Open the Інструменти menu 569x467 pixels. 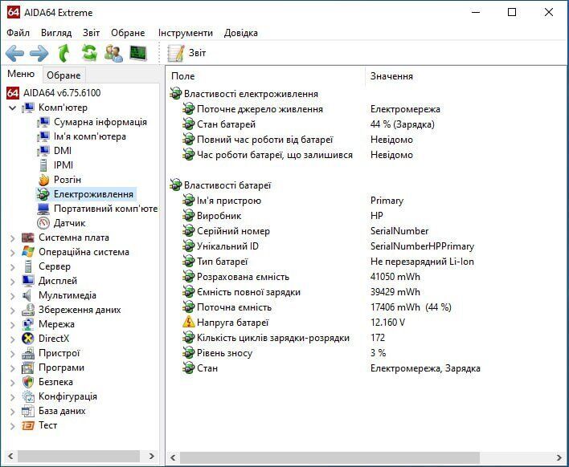[186, 33]
